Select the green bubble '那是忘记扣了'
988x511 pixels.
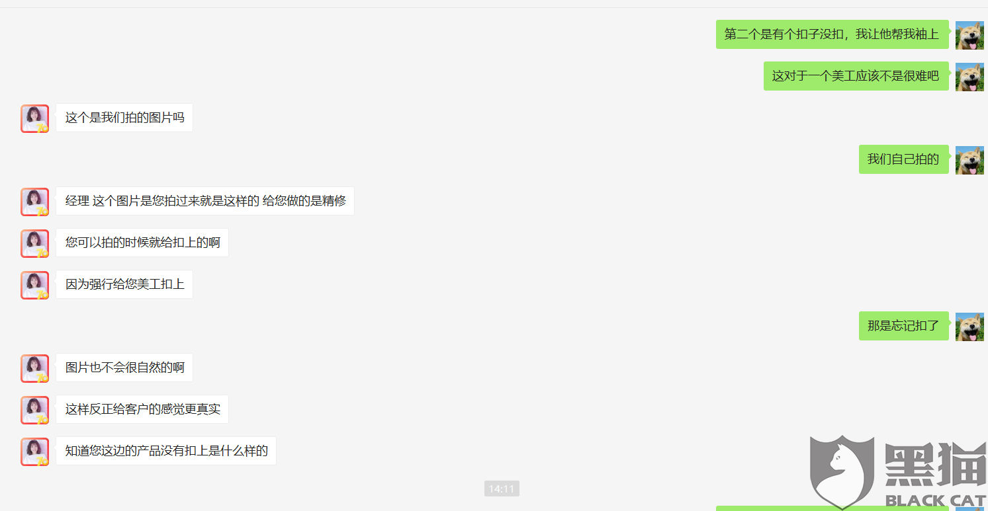tap(903, 326)
